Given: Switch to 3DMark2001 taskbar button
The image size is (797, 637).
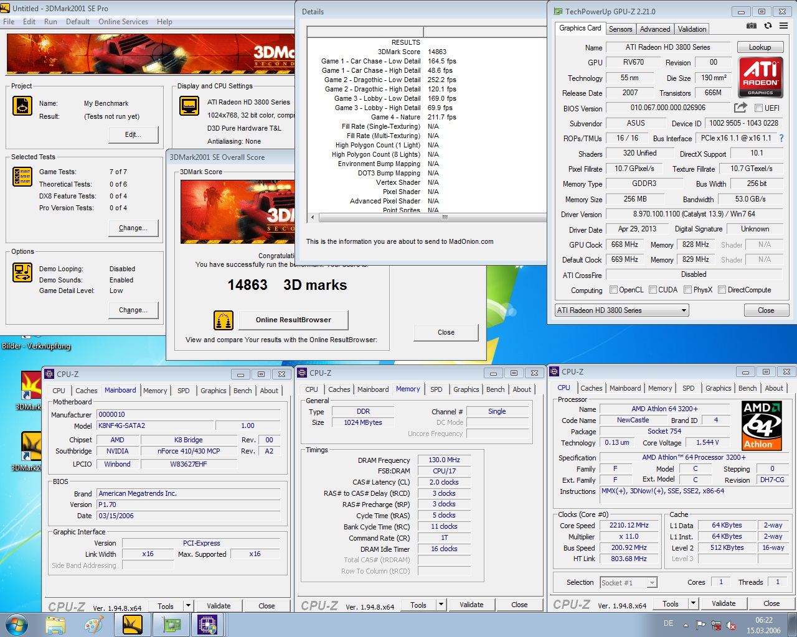Looking at the screenshot, I should tap(133, 625).
